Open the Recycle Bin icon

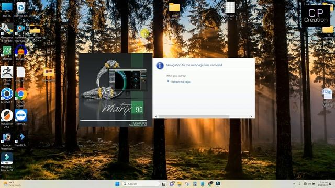coord(21,9)
